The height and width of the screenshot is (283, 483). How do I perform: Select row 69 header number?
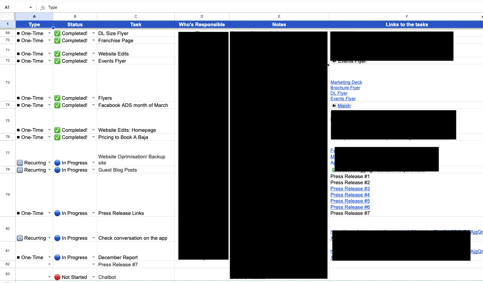point(8,33)
